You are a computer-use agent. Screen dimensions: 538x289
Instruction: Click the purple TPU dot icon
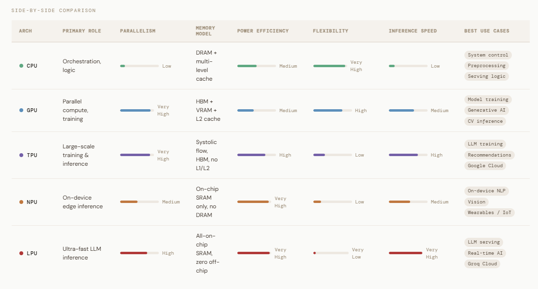click(x=21, y=155)
